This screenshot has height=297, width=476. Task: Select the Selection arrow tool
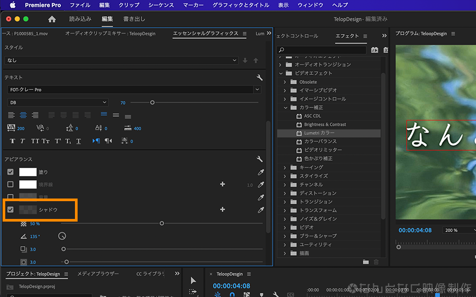pos(193,280)
